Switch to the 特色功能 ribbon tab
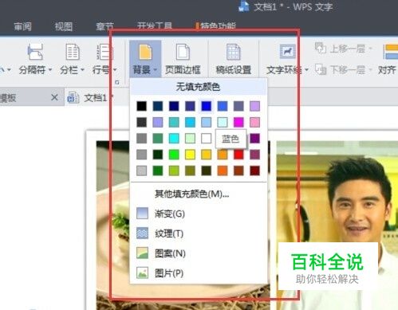398x310 pixels. [x=218, y=26]
